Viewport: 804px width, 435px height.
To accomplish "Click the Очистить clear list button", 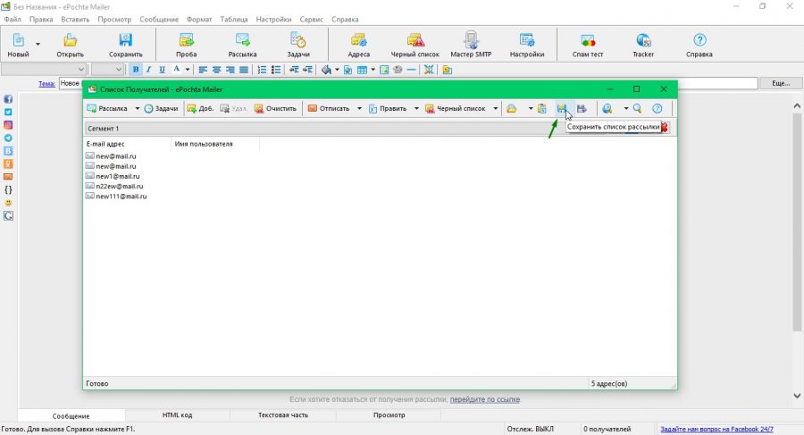I will pos(275,108).
